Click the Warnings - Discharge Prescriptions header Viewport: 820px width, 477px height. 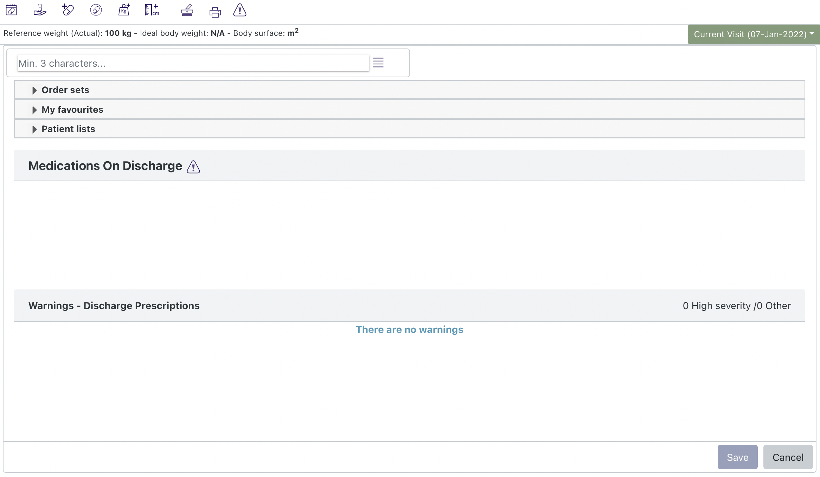tap(114, 306)
